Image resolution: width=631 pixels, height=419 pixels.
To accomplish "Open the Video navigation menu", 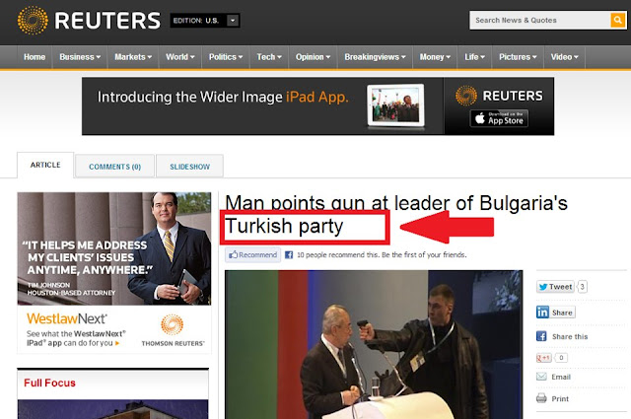I will pyautogui.click(x=565, y=57).
